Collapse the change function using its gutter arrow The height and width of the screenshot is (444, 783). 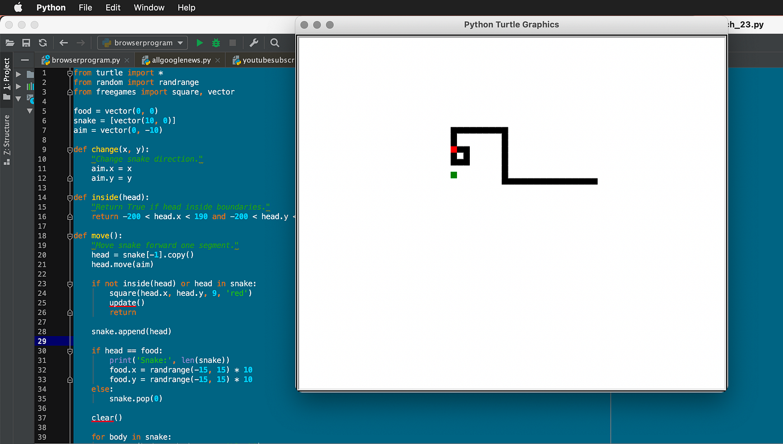tap(69, 149)
